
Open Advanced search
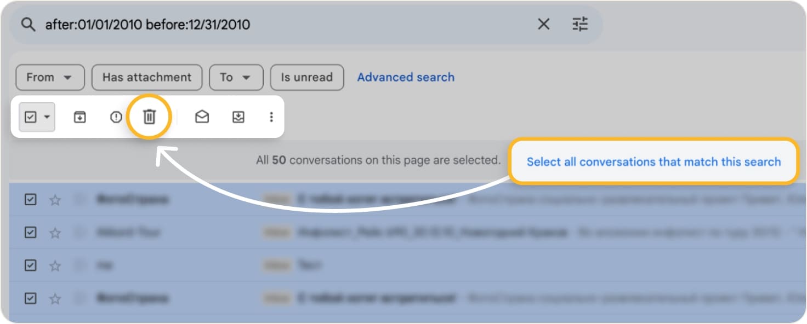pyautogui.click(x=405, y=77)
